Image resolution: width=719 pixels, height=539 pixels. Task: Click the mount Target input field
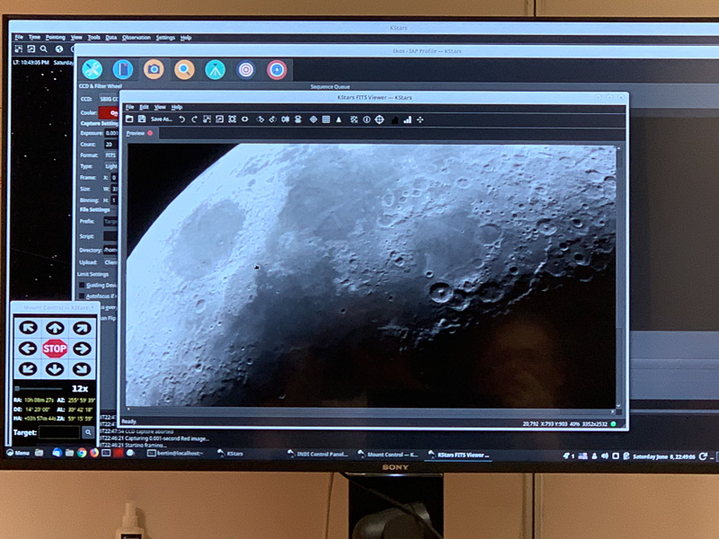[x=59, y=432]
